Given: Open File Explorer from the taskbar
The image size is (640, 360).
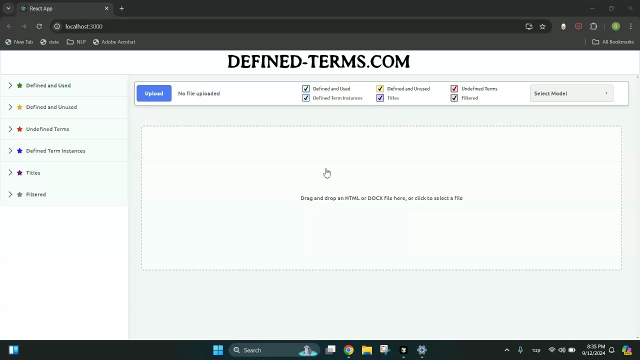Looking at the screenshot, I should pos(366,350).
